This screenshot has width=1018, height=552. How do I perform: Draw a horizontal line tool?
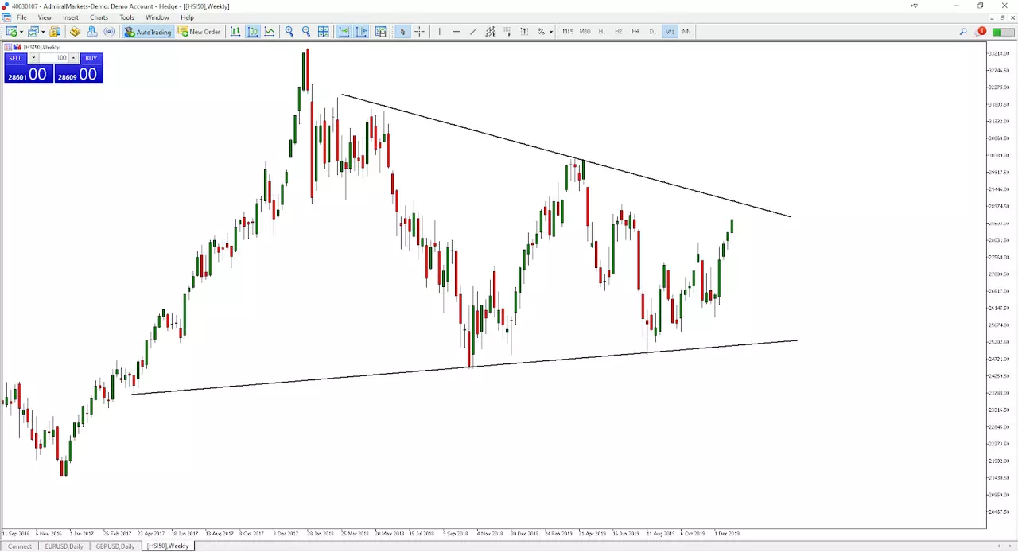457,32
